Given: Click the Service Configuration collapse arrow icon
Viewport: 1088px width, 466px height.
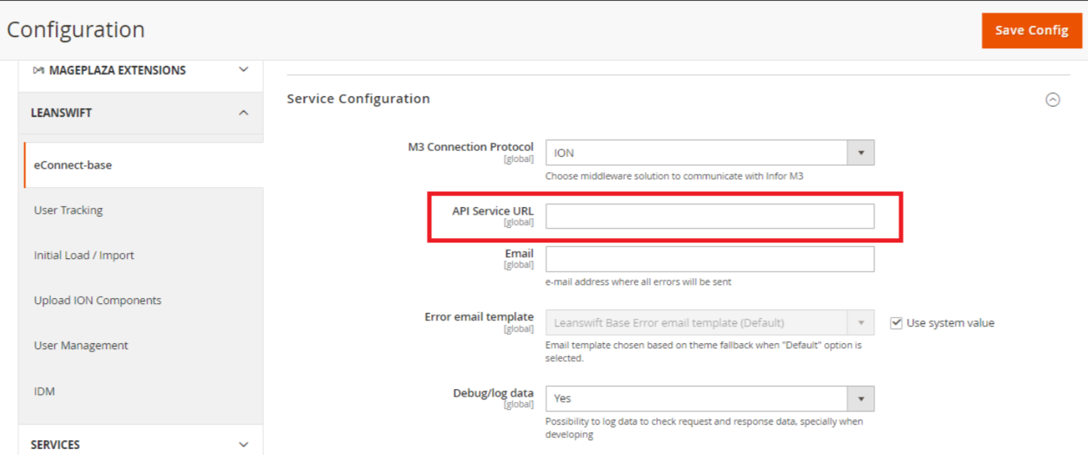Looking at the screenshot, I should [1053, 99].
